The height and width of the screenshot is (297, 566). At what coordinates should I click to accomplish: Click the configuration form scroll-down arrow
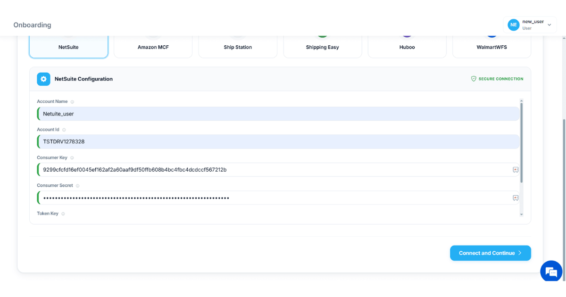point(521,214)
